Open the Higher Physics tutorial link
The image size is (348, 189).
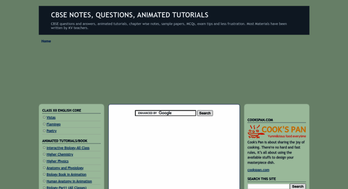pos(57,161)
